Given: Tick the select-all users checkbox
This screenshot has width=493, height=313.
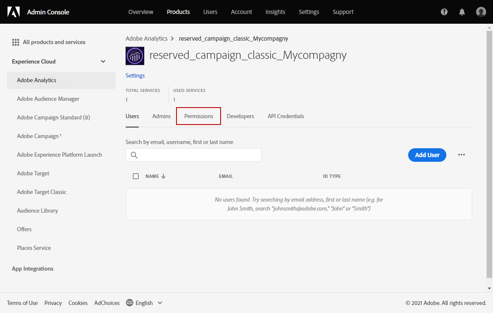Looking at the screenshot, I should [x=135, y=176].
